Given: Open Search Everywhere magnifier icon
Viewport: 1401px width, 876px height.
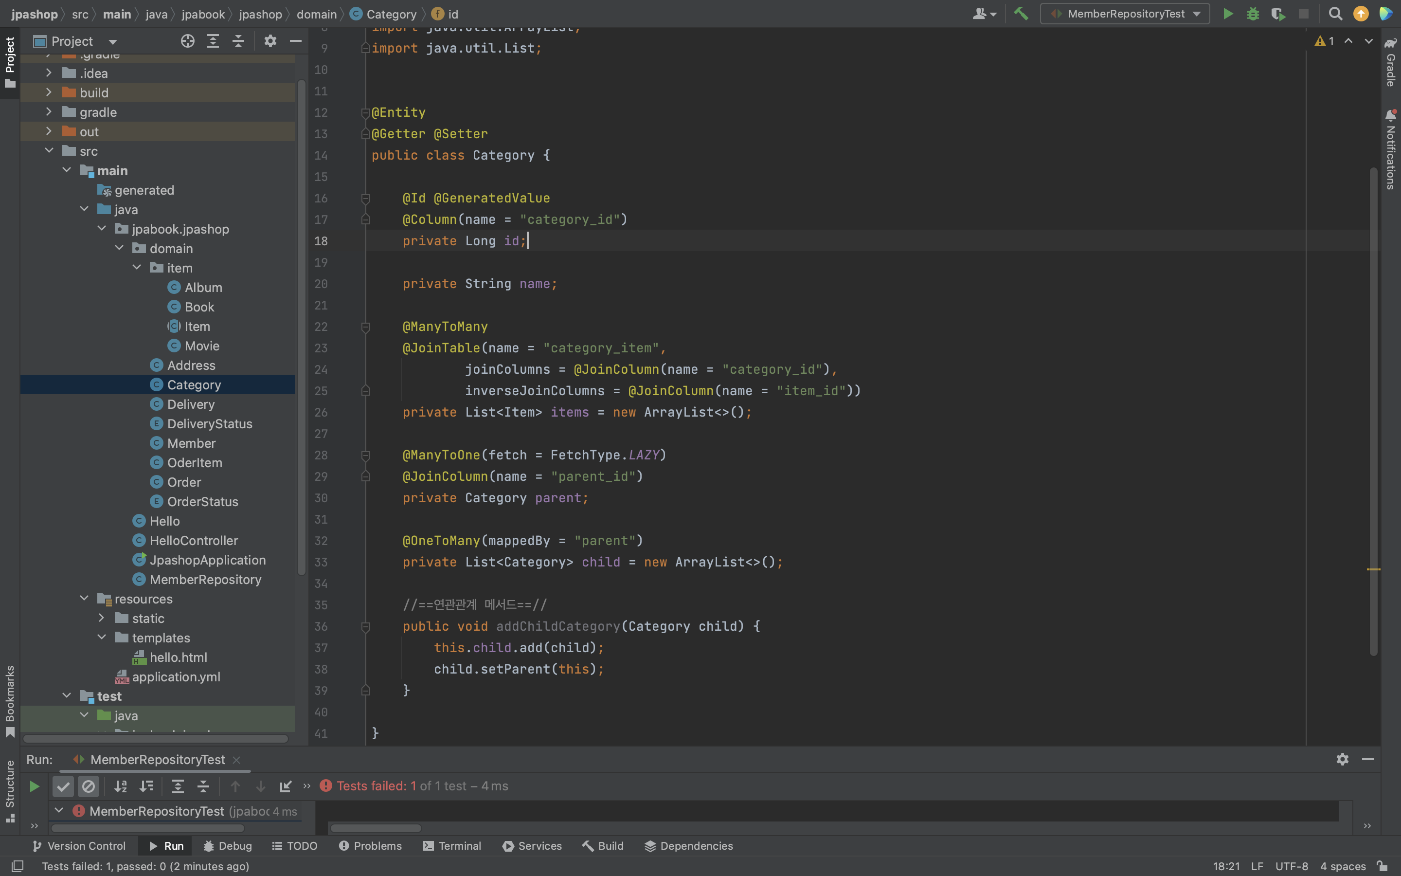Looking at the screenshot, I should click(x=1335, y=14).
